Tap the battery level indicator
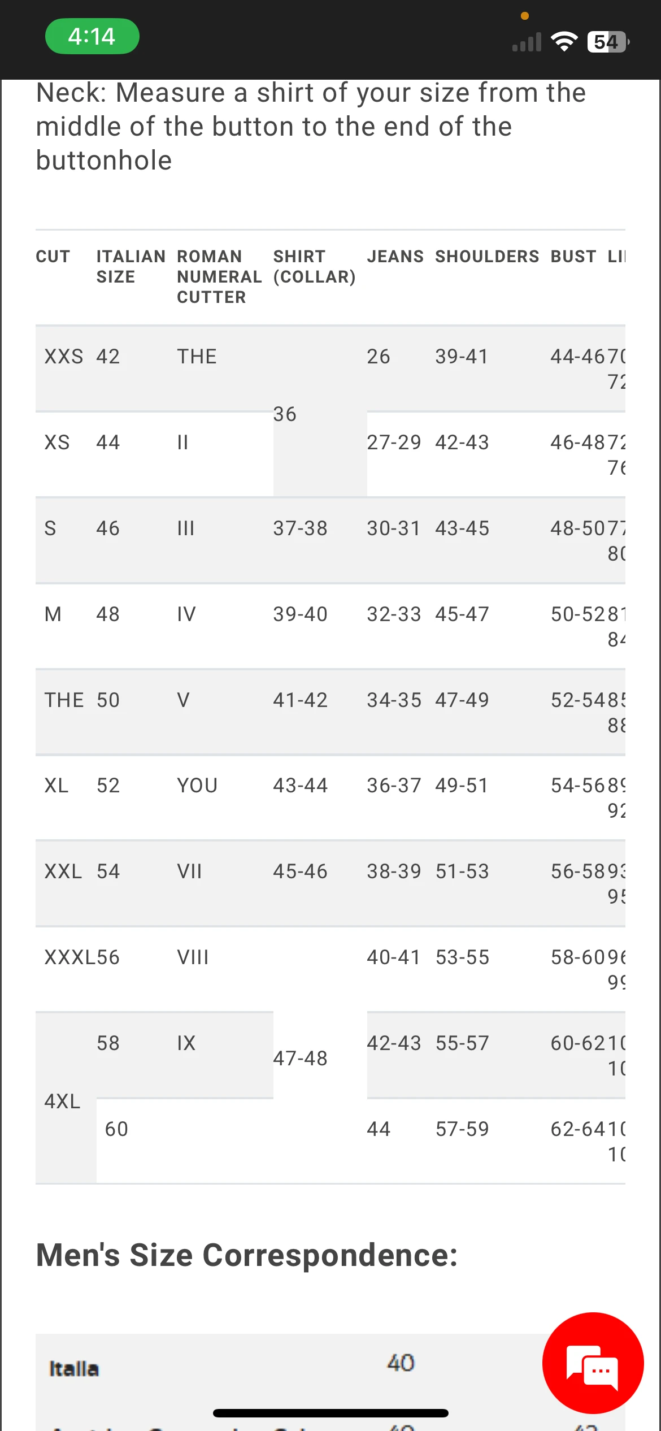This screenshot has height=1431, width=661. coord(608,42)
